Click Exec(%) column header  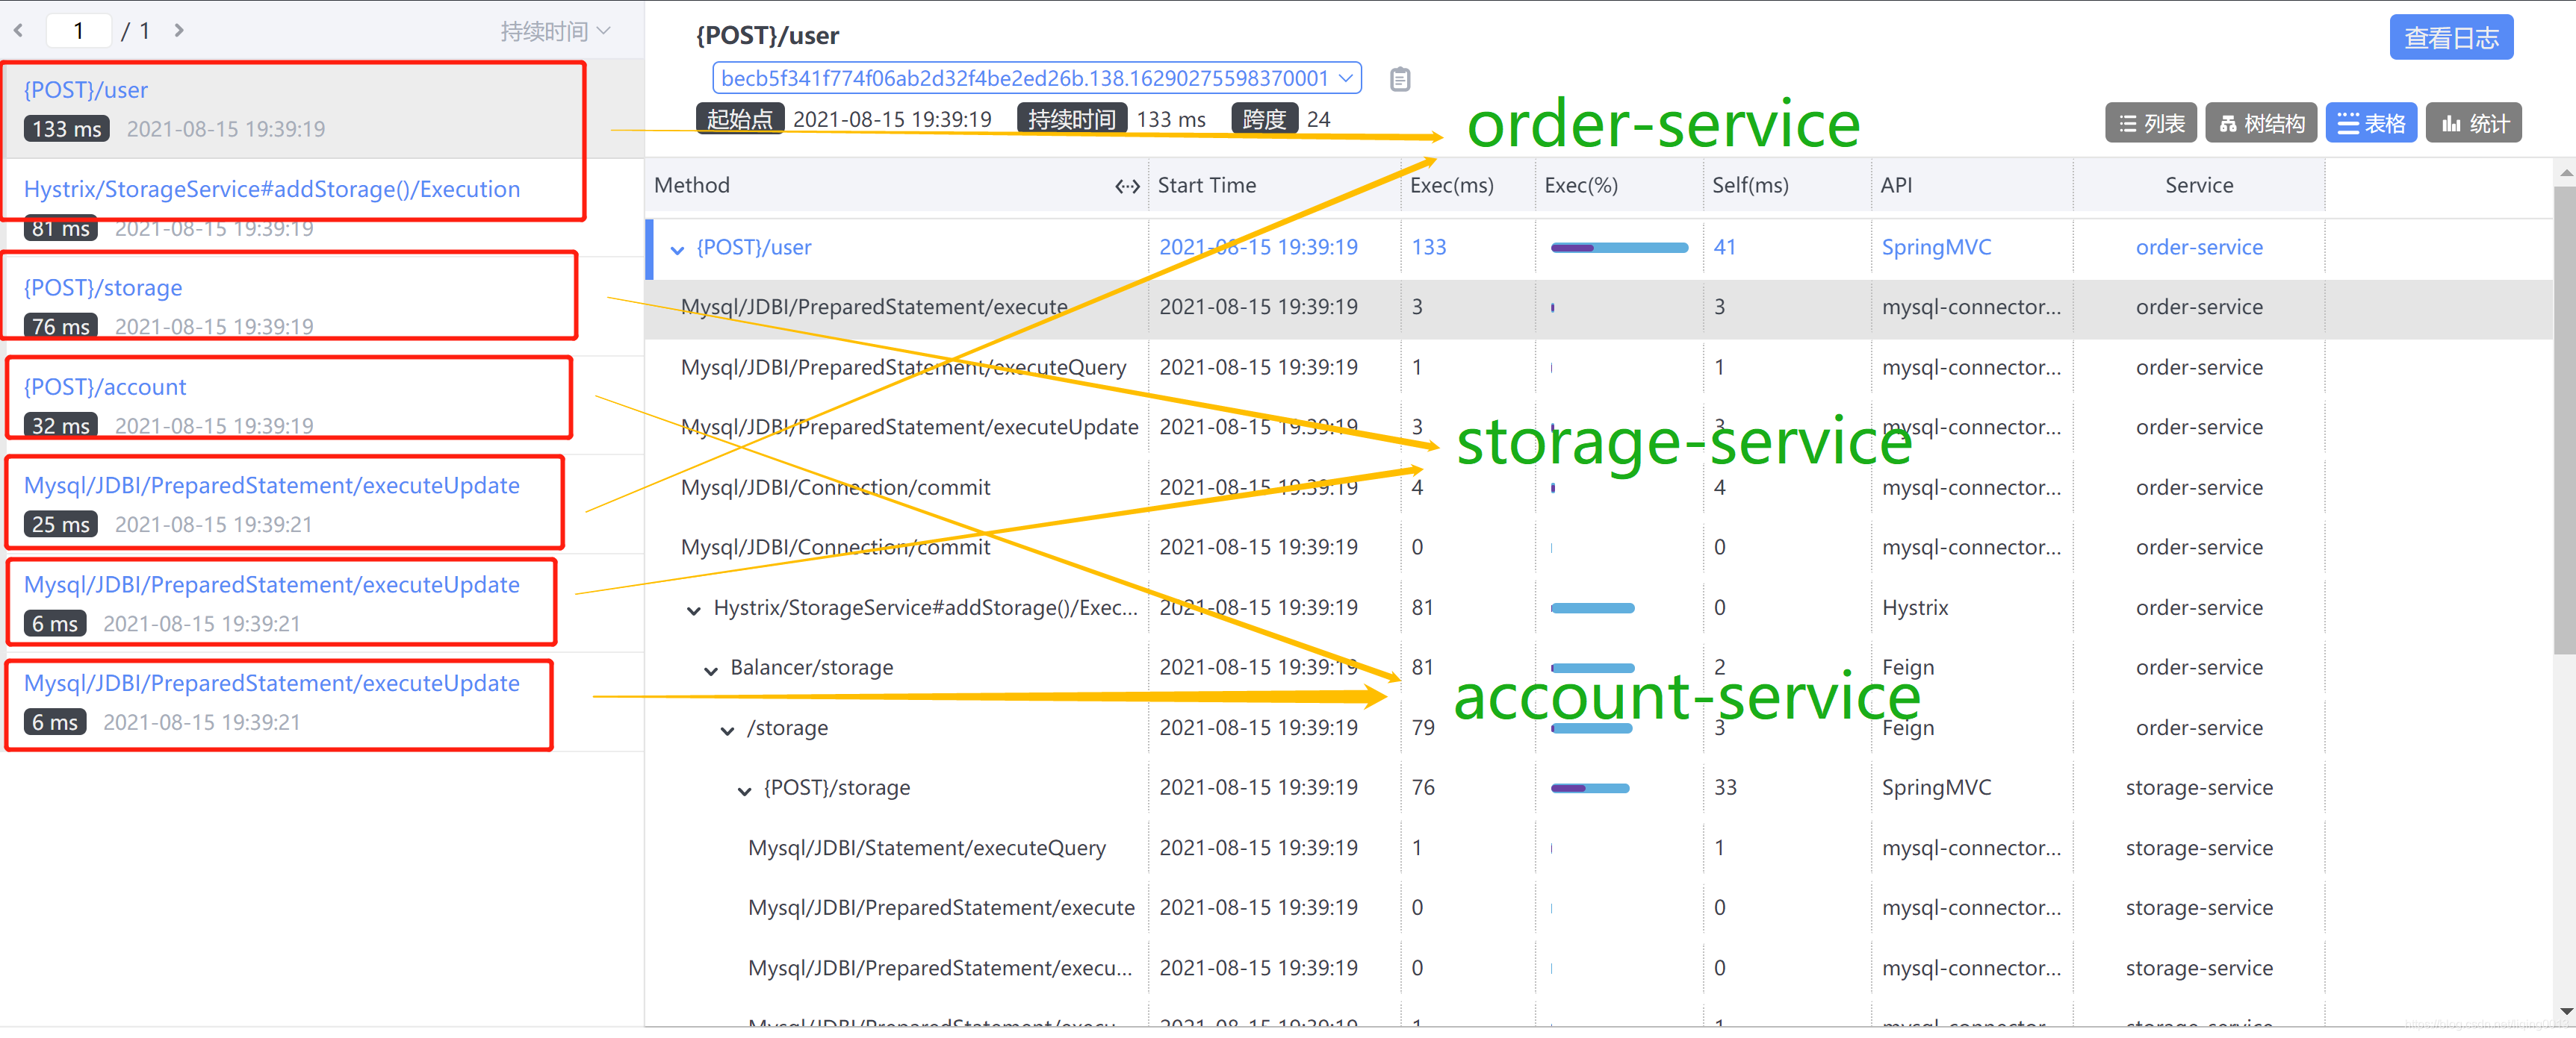pyautogui.click(x=1580, y=185)
